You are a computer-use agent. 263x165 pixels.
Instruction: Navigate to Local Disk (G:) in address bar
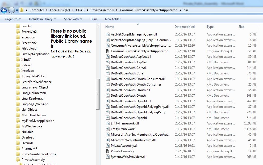(x=60, y=10)
